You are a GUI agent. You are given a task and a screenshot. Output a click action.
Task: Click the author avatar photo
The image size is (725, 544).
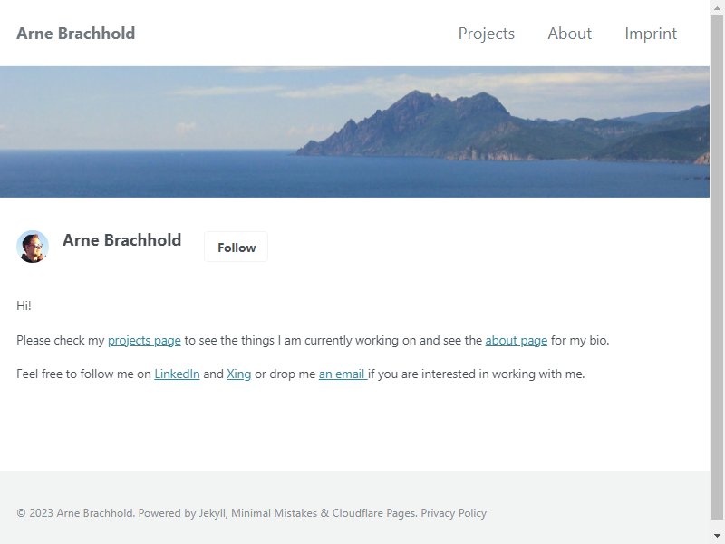(x=33, y=247)
